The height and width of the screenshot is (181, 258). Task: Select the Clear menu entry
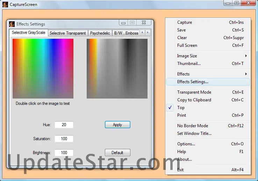coord(208,38)
